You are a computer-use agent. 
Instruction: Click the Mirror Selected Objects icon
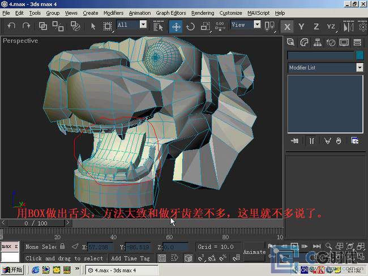pyautogui.click(x=348, y=26)
